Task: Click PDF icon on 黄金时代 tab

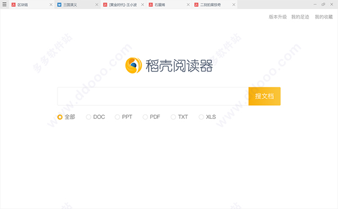Action: point(105,5)
